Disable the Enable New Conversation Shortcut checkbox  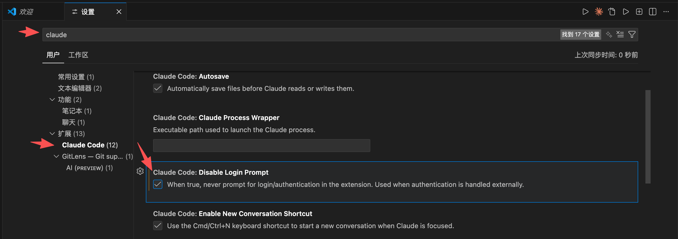(x=158, y=226)
